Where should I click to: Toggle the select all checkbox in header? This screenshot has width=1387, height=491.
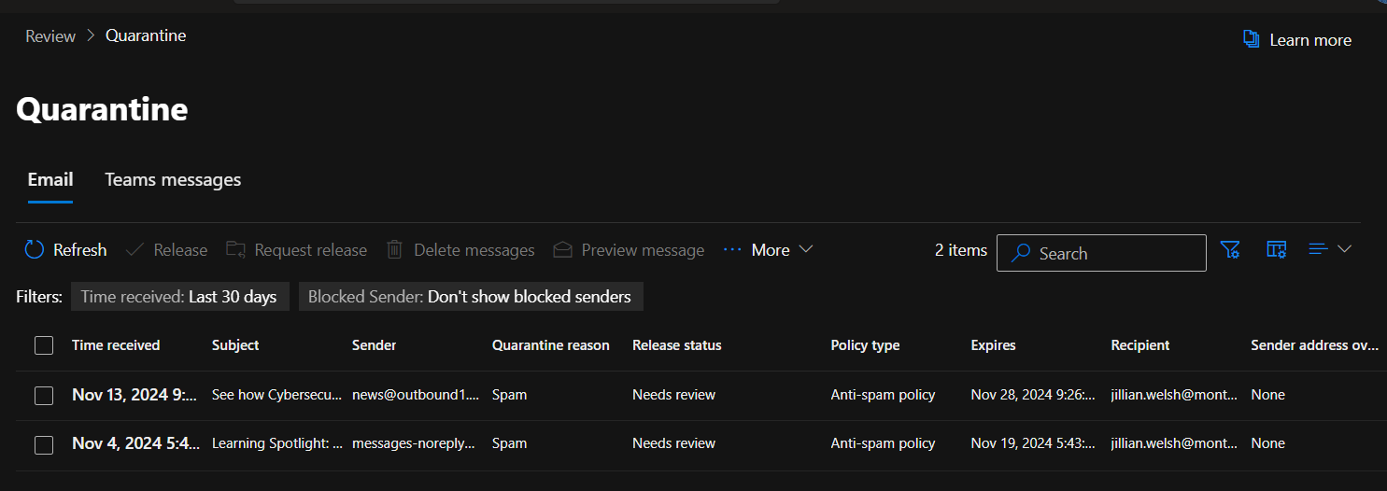tap(44, 345)
